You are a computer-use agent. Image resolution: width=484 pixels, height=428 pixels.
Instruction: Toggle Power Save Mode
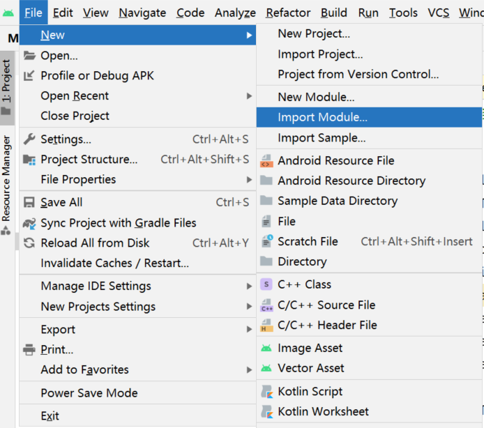137,393
